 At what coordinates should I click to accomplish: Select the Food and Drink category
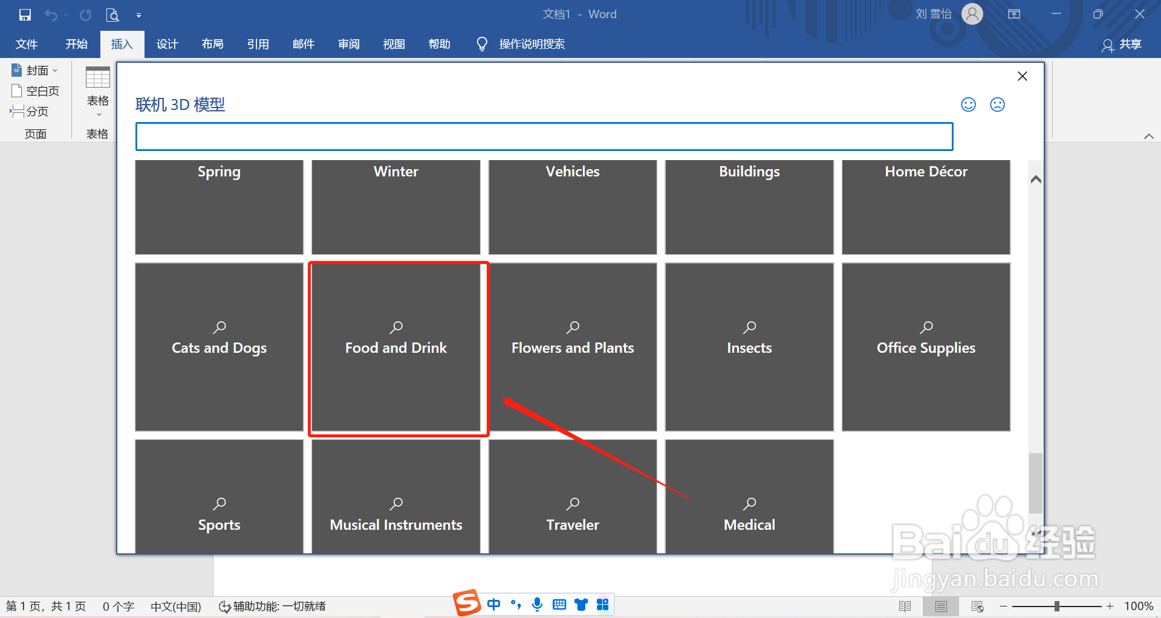tap(396, 347)
